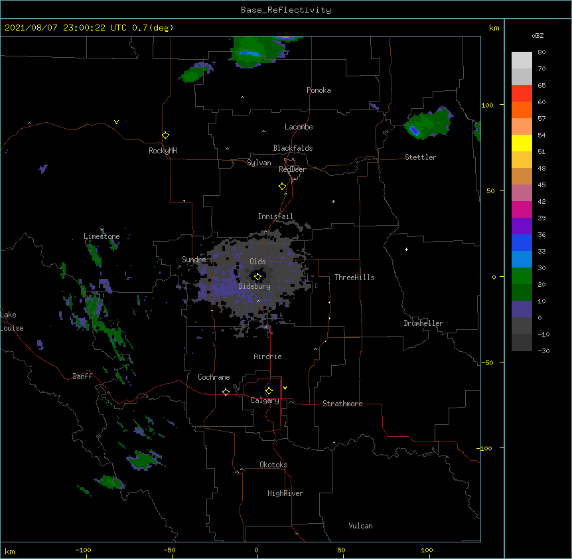Screen dimensions: 572x559
Task: Select the yellow diamond marker south of RedDeer
Action: coord(283,187)
